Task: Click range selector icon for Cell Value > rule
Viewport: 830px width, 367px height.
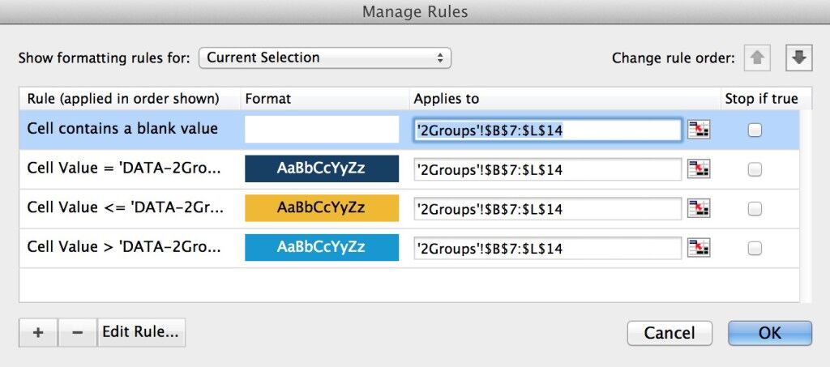Action: [697, 248]
